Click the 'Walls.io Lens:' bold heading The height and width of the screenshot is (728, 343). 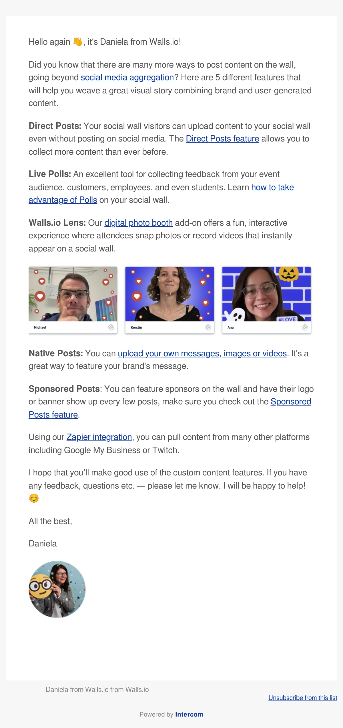click(x=57, y=223)
